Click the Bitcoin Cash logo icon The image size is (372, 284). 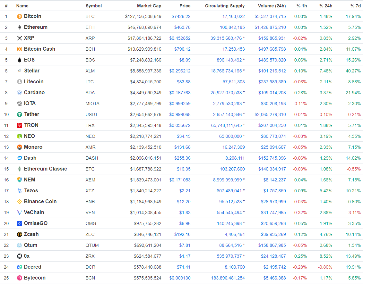20,49
